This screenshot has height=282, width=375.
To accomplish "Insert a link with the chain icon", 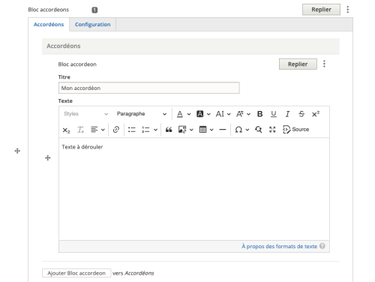I will [116, 130].
